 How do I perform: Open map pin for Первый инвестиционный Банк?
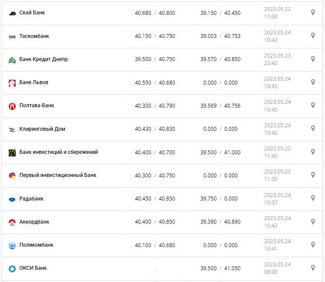coord(313,175)
